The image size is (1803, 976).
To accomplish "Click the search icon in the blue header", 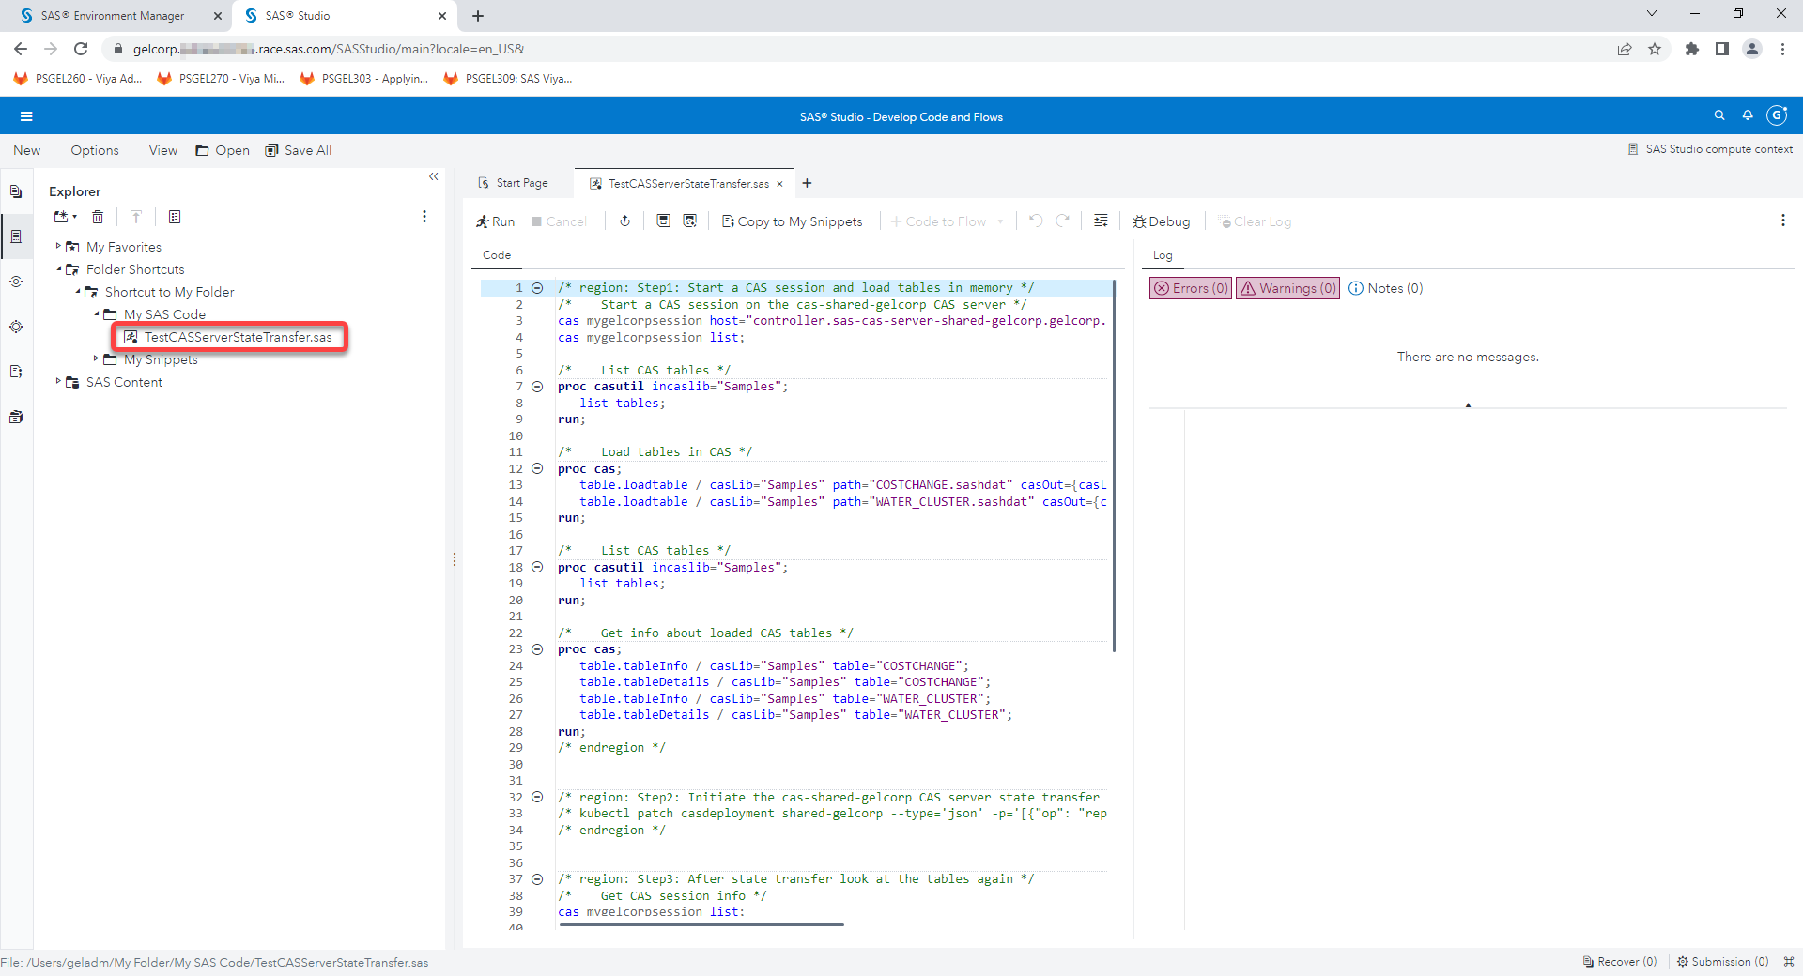I will [1719, 115].
